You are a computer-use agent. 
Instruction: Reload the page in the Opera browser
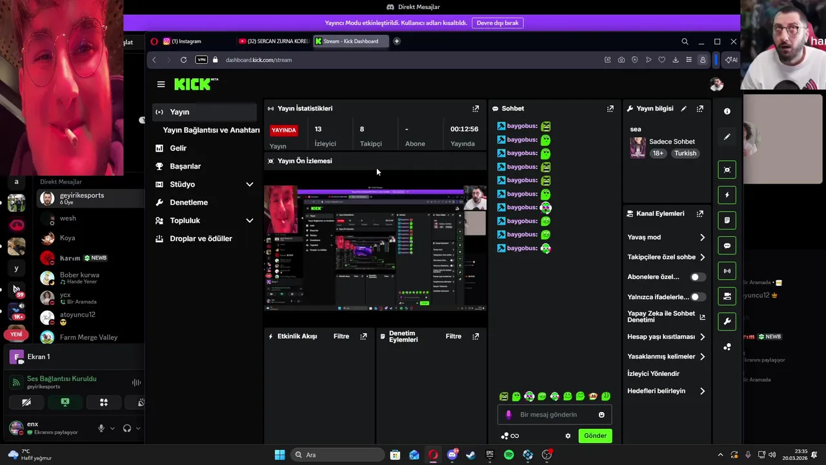click(183, 59)
